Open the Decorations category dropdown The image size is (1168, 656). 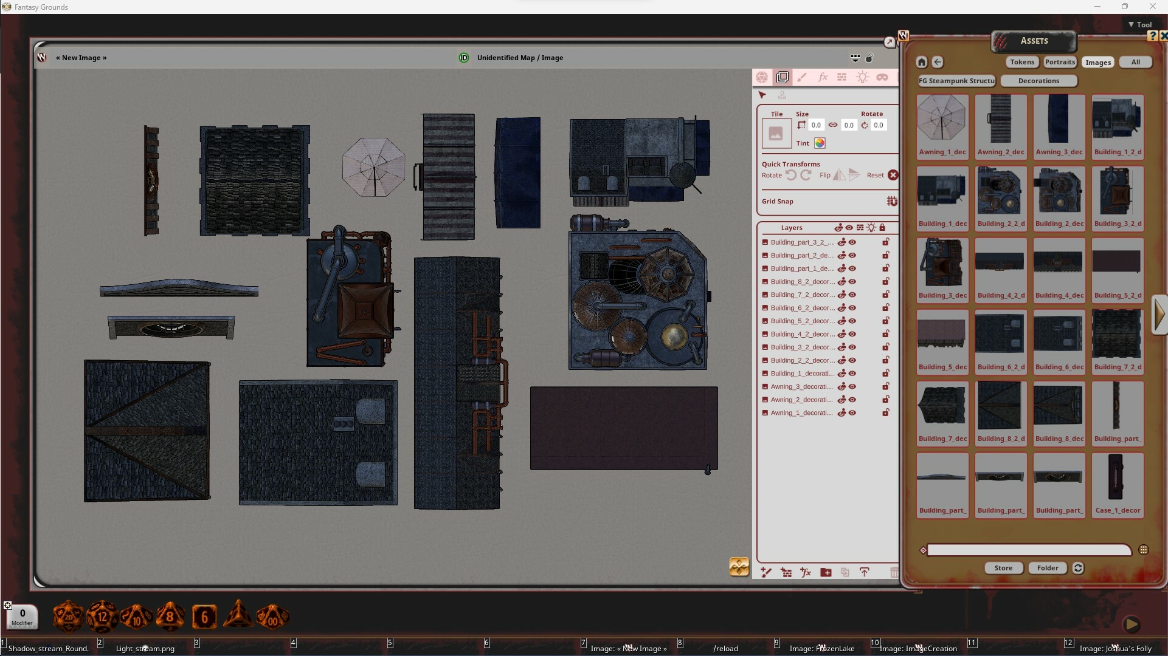(x=1039, y=81)
